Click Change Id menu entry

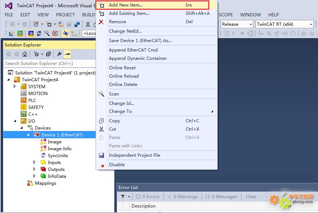(157, 103)
